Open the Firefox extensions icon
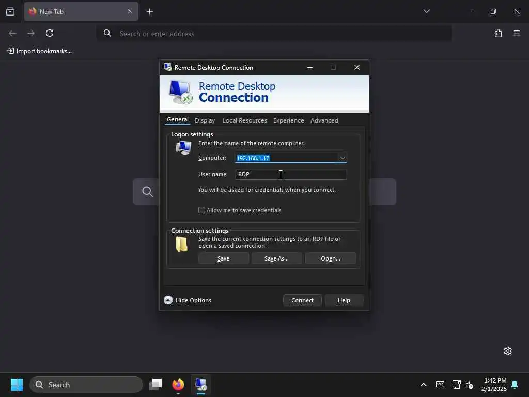Screen dimensions: 529x397 (498, 33)
